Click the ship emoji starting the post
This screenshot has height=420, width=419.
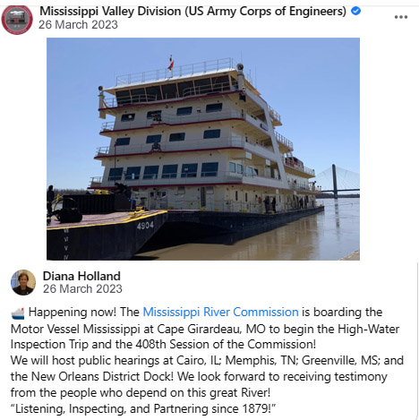[18, 313]
